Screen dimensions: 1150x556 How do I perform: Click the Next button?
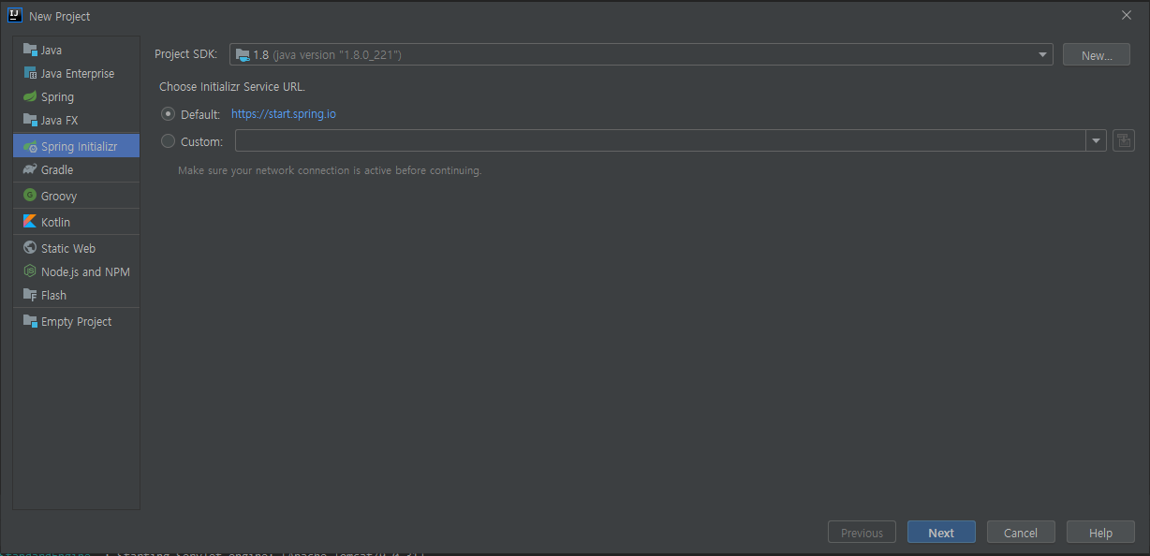pos(941,533)
